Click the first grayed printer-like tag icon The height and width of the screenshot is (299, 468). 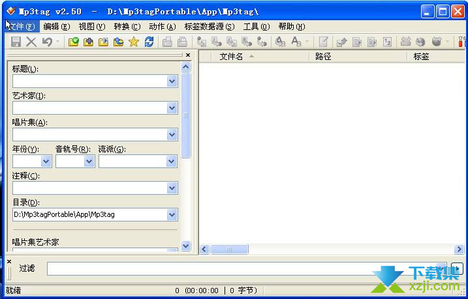pos(167,42)
